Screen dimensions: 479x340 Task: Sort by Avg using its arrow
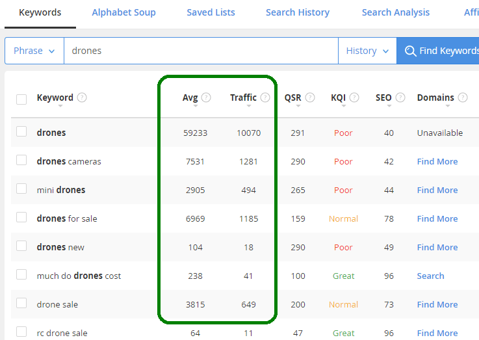click(196, 106)
